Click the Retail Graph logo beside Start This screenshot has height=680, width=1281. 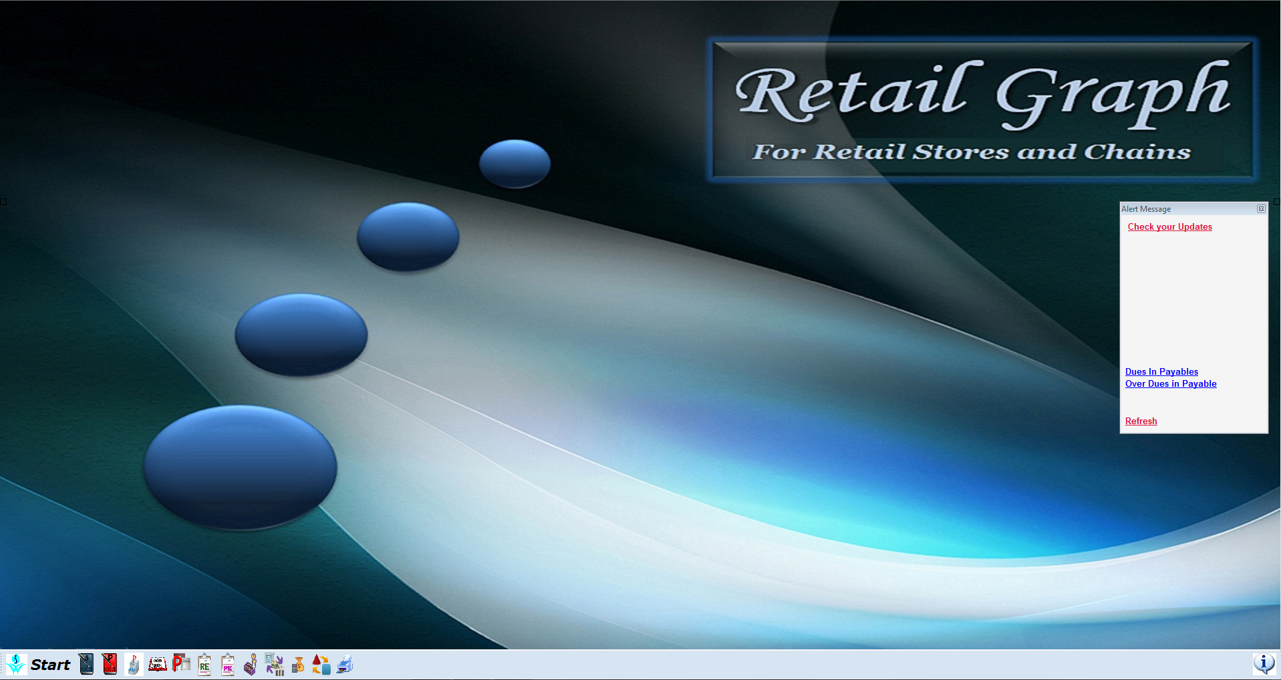click(16, 664)
